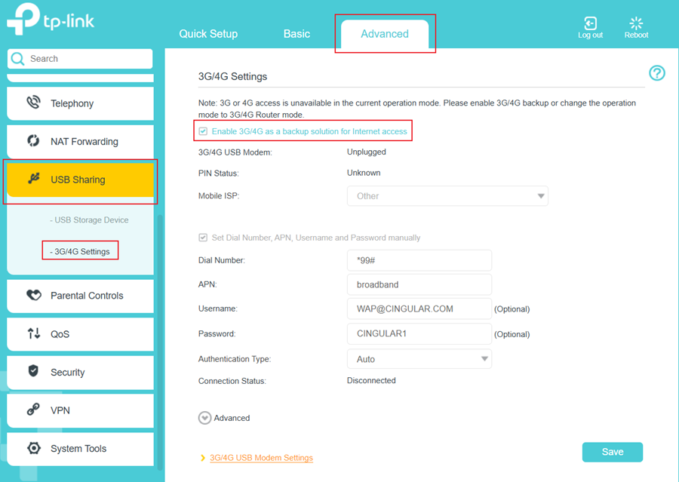Select the QoS icon in the sidebar
Viewport: 679px width, 482px height.
[33, 334]
